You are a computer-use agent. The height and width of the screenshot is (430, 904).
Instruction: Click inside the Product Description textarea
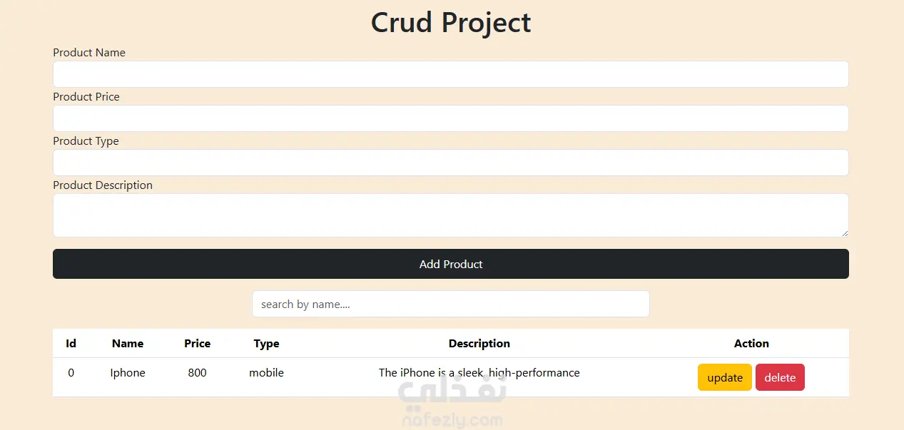click(450, 215)
